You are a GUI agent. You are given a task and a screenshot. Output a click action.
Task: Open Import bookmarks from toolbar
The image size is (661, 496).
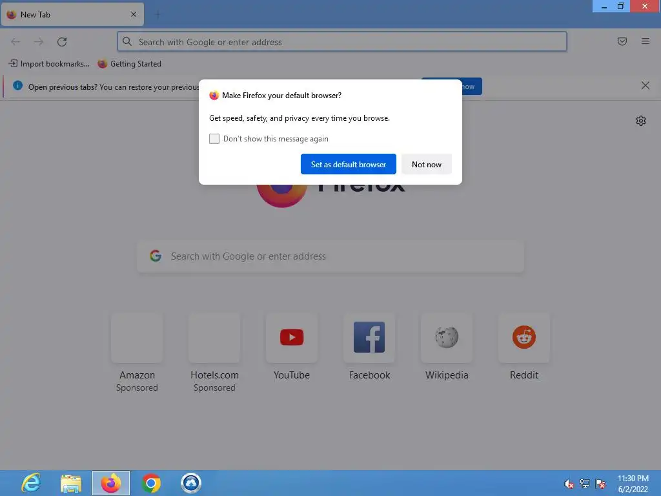coord(49,64)
